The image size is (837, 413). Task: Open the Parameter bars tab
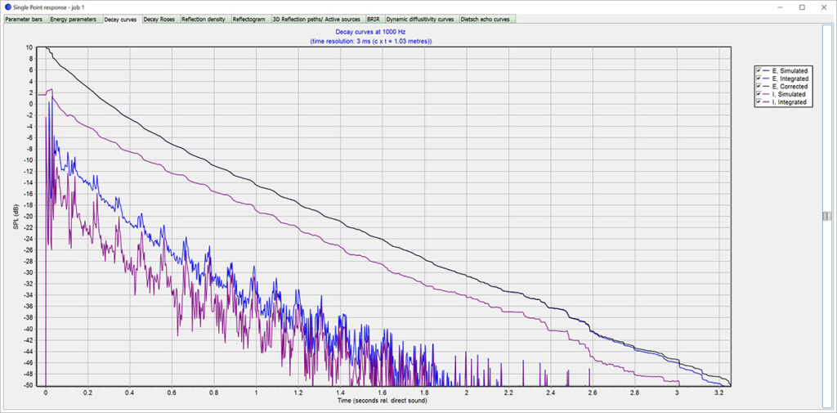coord(25,20)
